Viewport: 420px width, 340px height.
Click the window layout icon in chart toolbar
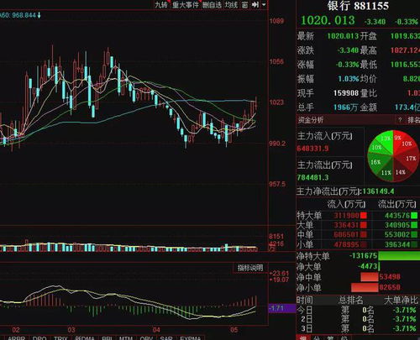pyautogui.click(x=244, y=4)
